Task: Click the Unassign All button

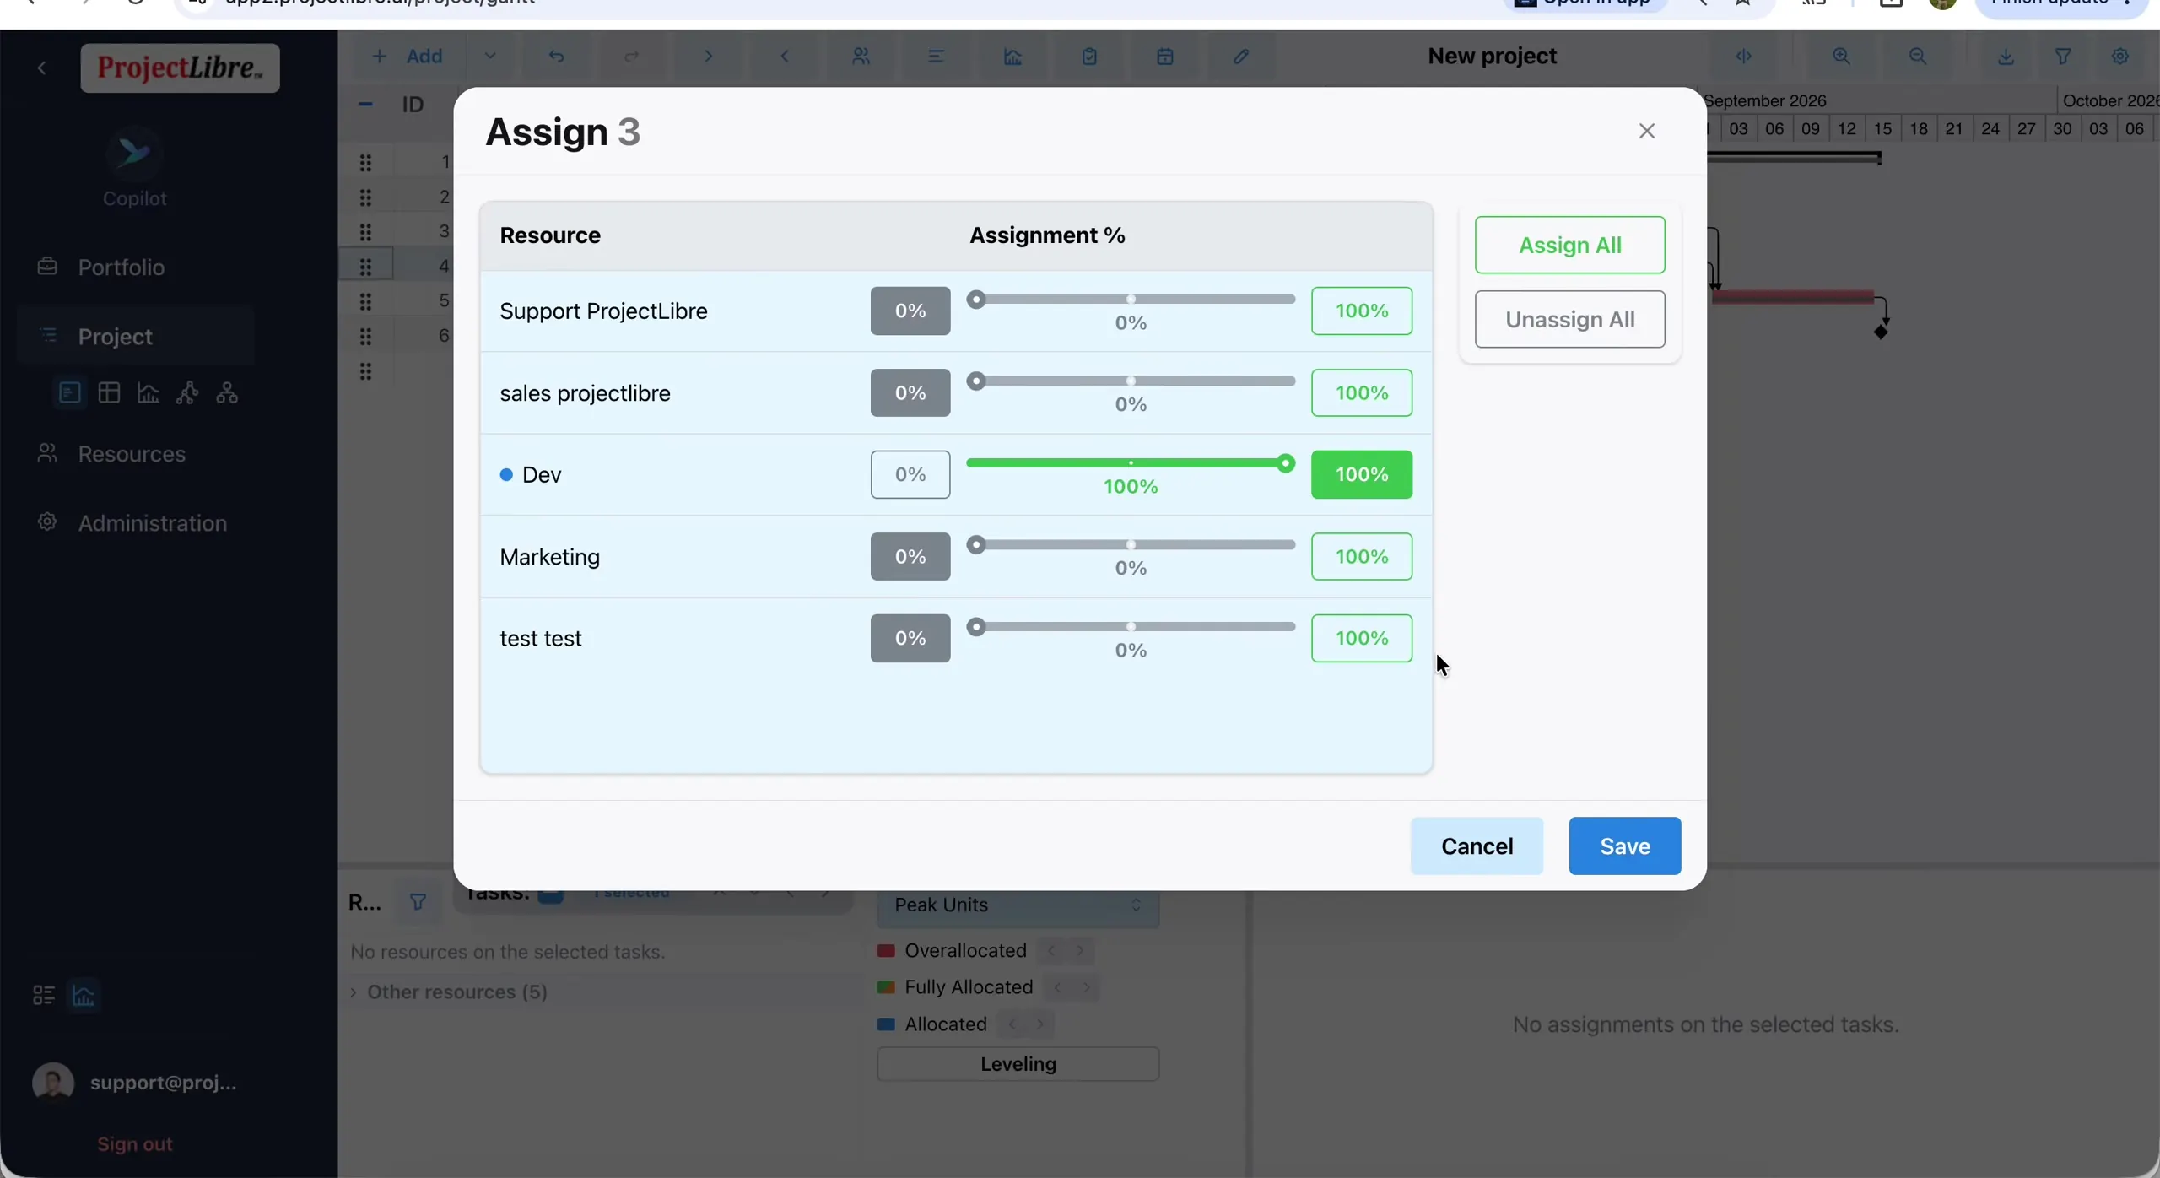Action: pyautogui.click(x=1569, y=319)
